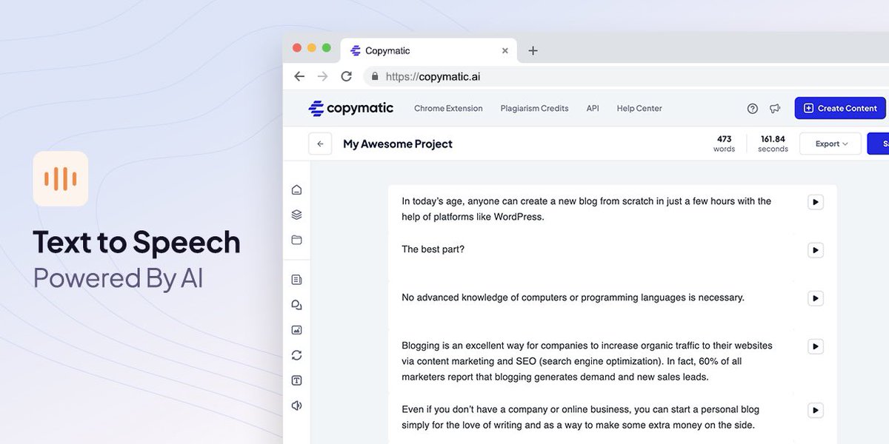889x444 pixels.
Task: Open the layers stack icon in the sidebar
Action: click(x=297, y=215)
